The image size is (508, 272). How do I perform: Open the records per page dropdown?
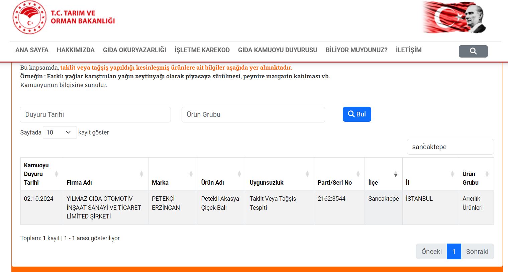60,132
